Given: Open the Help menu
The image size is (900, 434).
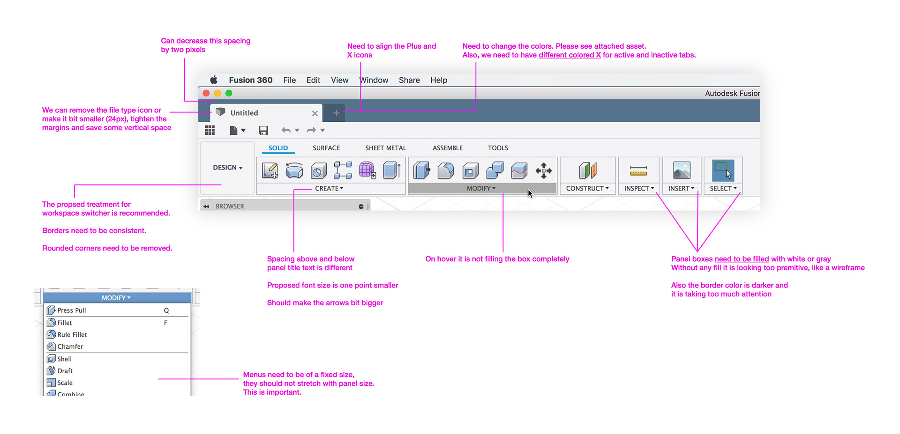Looking at the screenshot, I should [439, 80].
